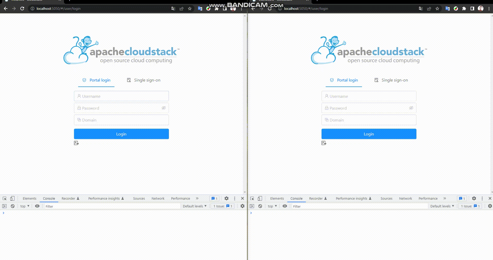
Task: Click Filter field in right console
Action: [x=360, y=206]
